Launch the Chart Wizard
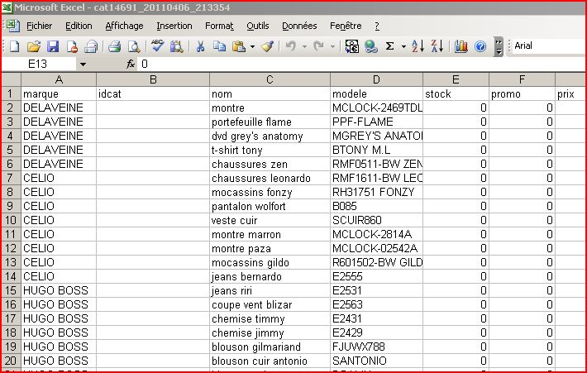 (461, 46)
